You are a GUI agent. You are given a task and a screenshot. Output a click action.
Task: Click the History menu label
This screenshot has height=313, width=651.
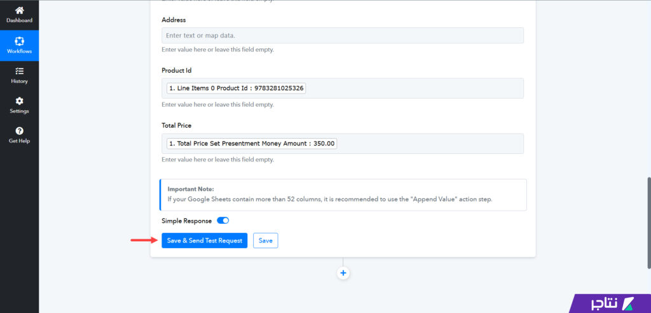coord(19,81)
